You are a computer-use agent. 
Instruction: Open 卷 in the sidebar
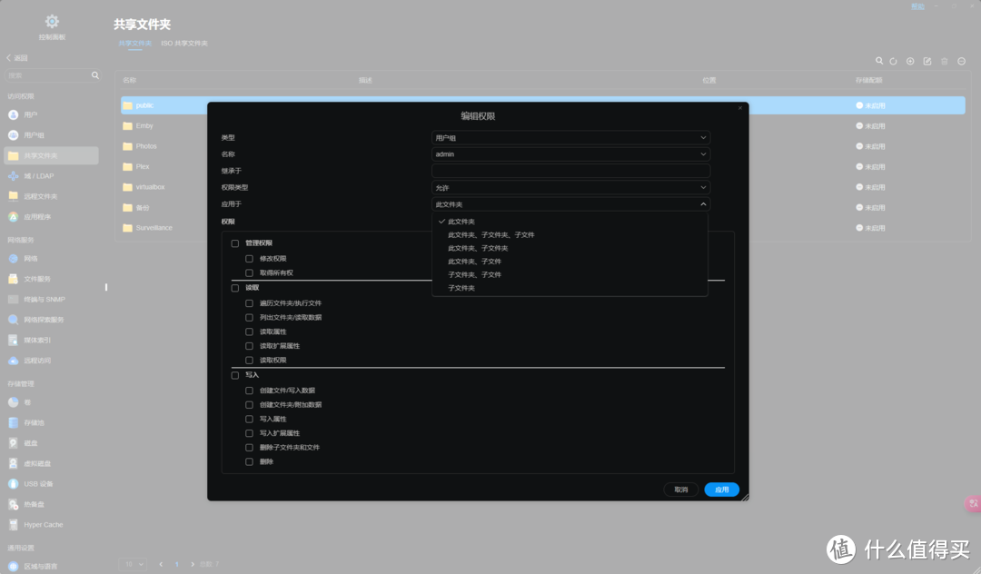point(51,402)
